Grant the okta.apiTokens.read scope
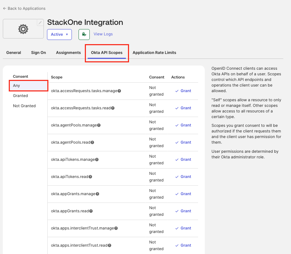The width and height of the screenshot is (291, 254). [183, 177]
